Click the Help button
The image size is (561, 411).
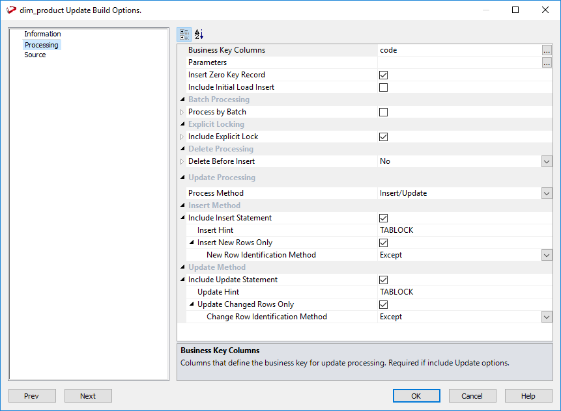[528, 396]
